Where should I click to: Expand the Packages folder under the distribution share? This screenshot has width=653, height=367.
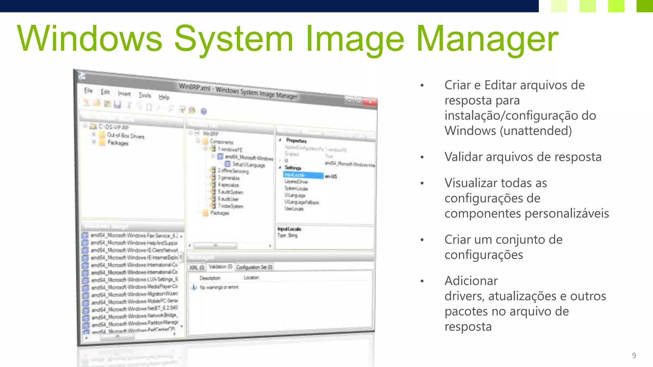(94, 142)
